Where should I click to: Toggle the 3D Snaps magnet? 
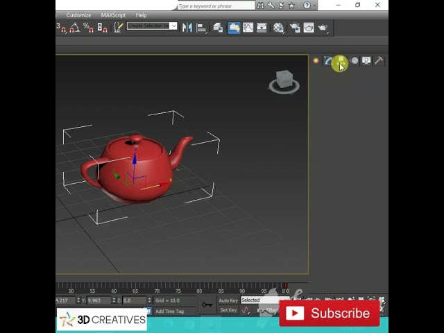[62, 28]
